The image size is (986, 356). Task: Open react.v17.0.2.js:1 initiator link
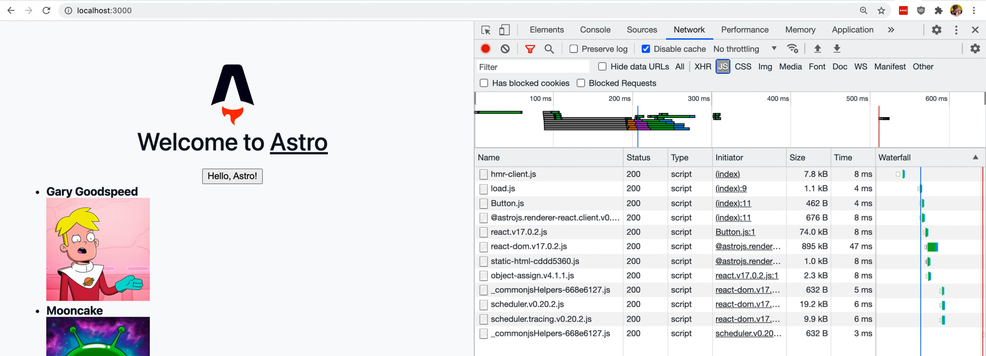[x=746, y=275]
